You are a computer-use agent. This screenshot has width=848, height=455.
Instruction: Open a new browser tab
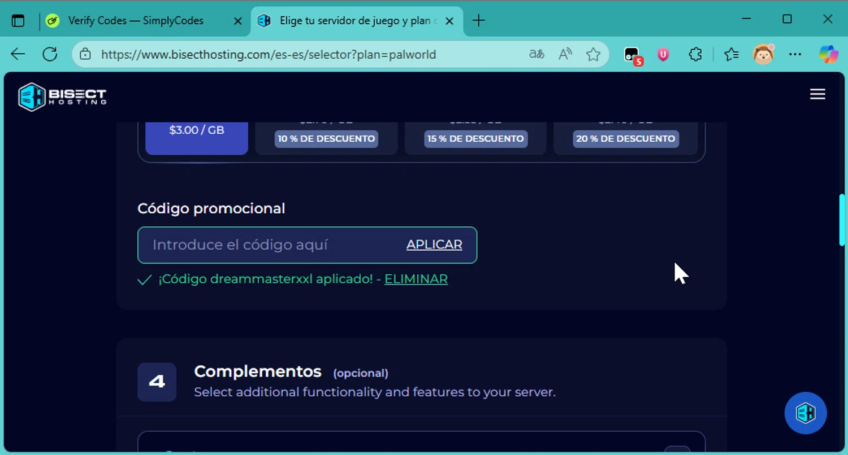478,21
